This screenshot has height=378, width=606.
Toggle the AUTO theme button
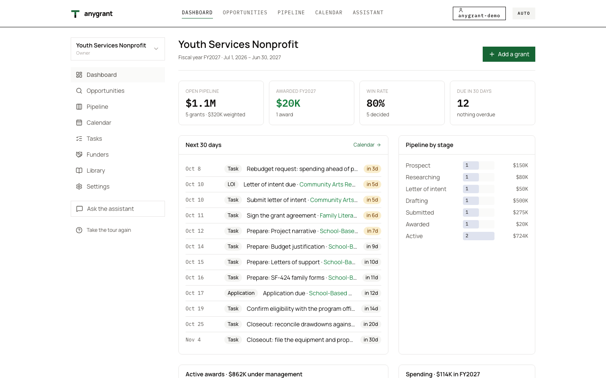click(524, 13)
